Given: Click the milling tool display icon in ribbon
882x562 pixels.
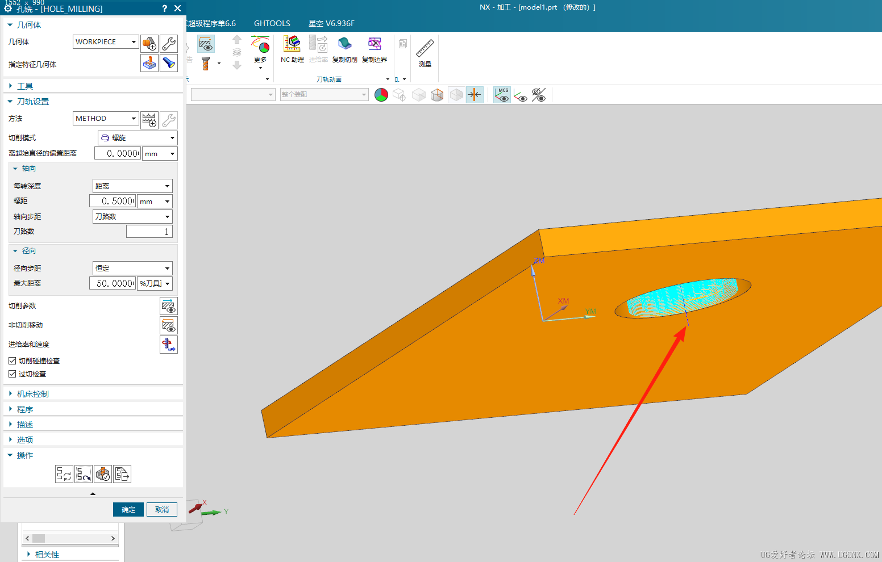Looking at the screenshot, I should [206, 63].
